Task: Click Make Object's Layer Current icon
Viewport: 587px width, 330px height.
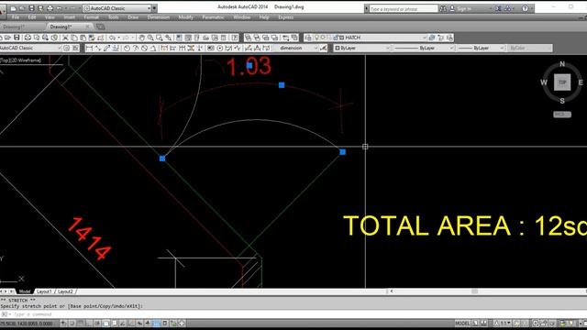Action: pos(432,38)
